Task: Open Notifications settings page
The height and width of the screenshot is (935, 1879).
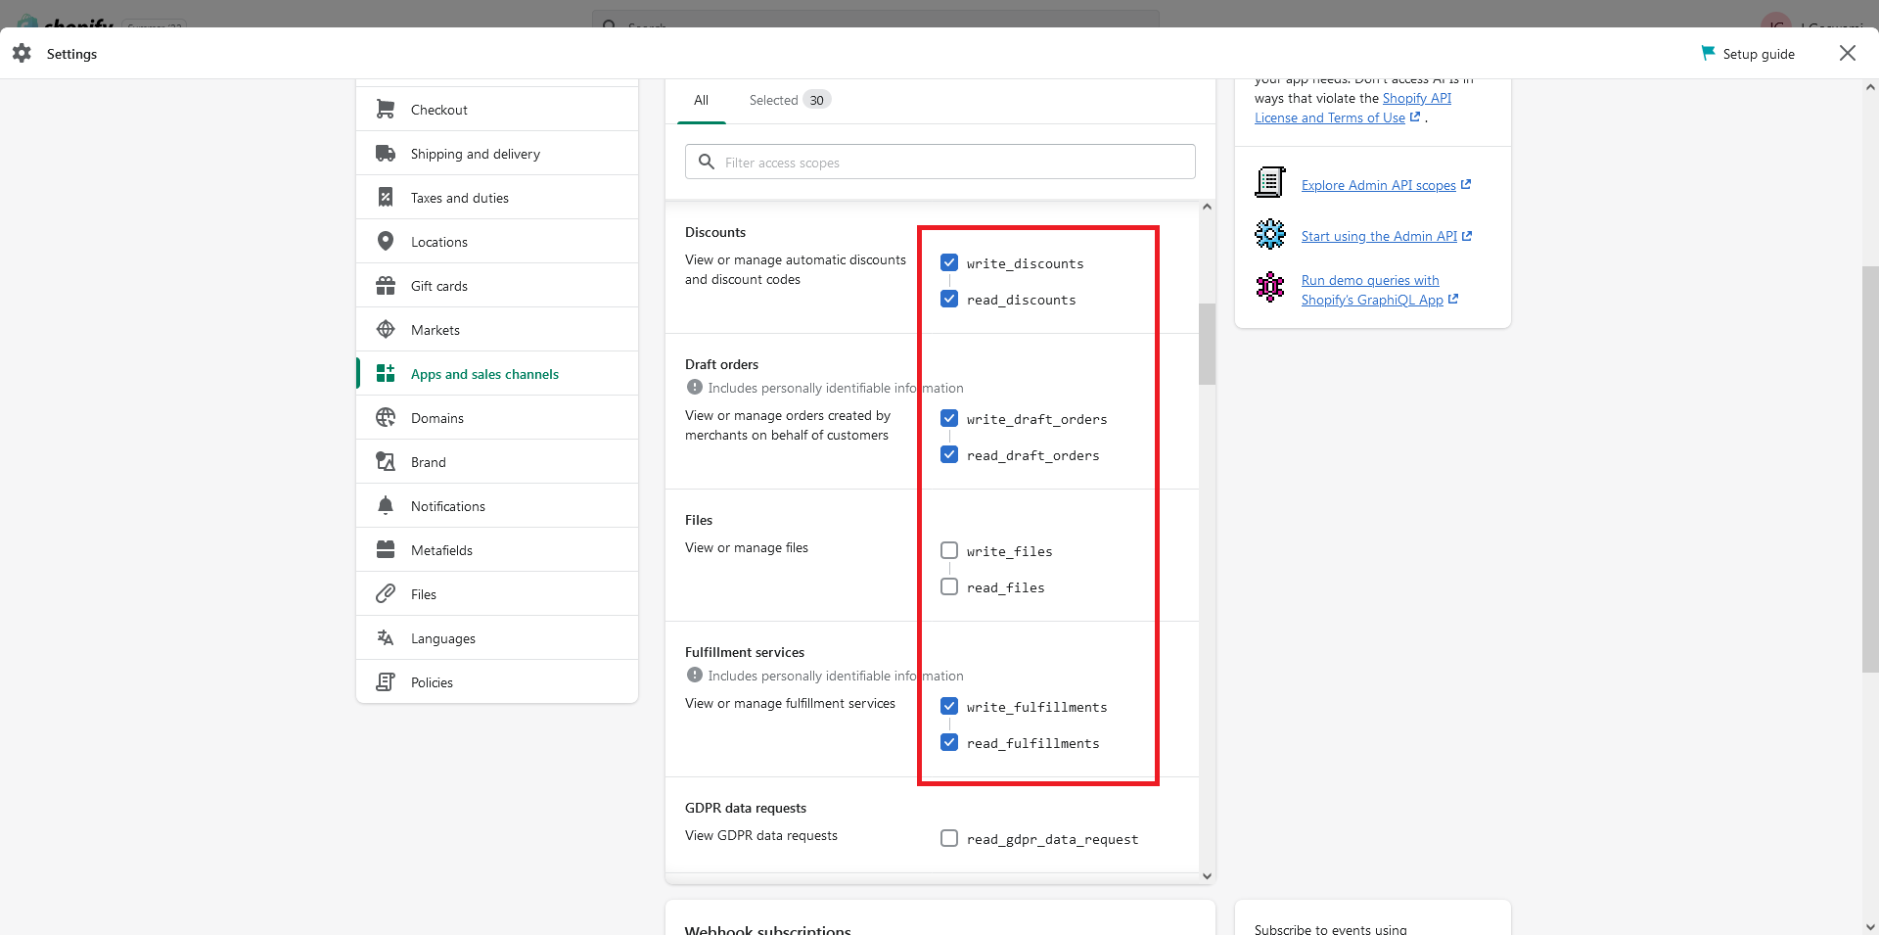Action: point(497,506)
